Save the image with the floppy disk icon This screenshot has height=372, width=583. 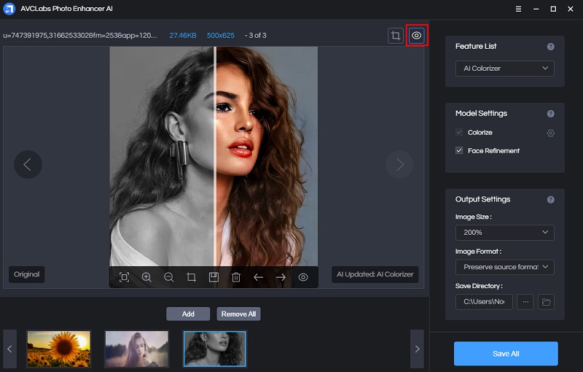tap(214, 277)
